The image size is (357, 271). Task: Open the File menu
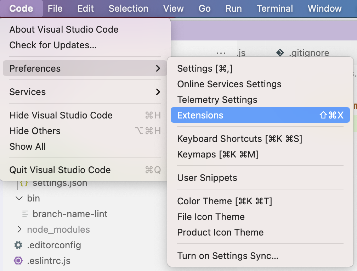55,9
